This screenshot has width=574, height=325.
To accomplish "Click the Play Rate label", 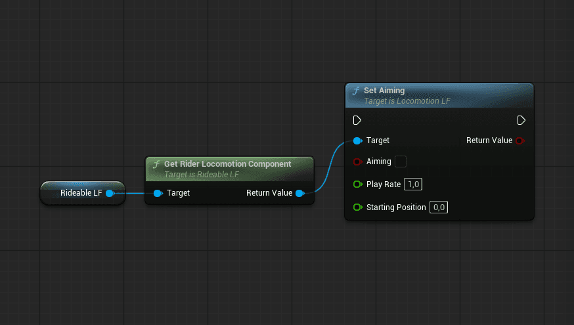I will click(x=384, y=184).
